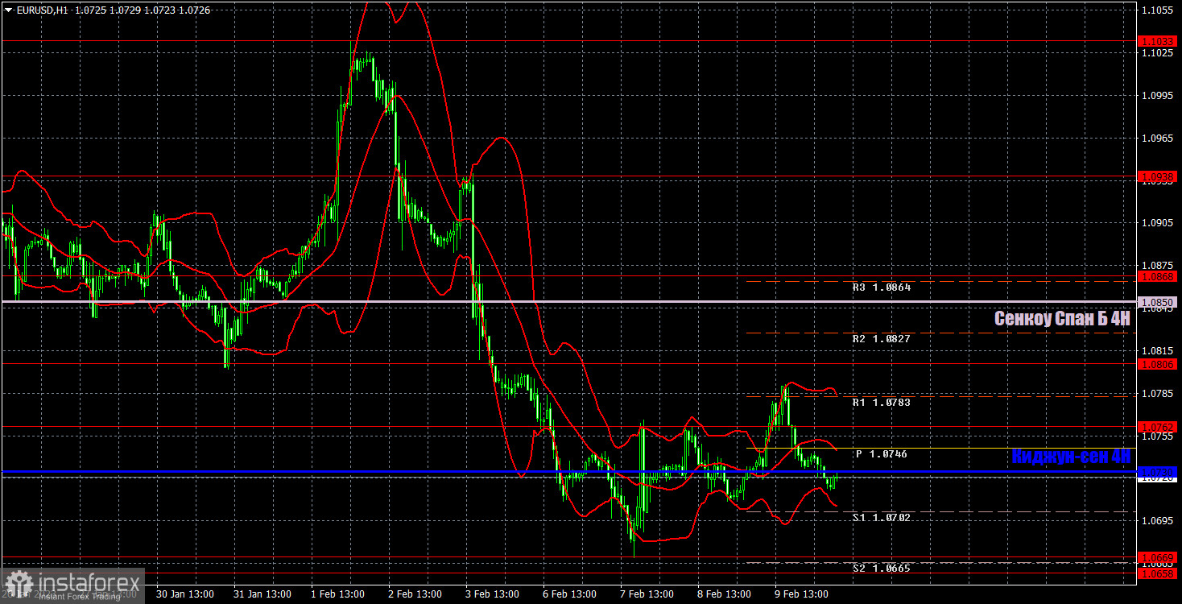Click the 1.0965 price scale value
The width and height of the screenshot is (1182, 604).
pos(1156,138)
